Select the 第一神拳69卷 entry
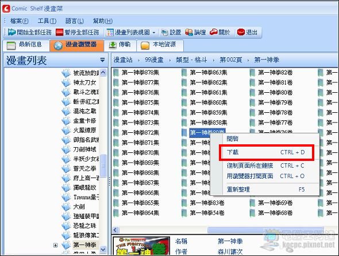This screenshot has width=339, height=256. [x=275, y=203]
